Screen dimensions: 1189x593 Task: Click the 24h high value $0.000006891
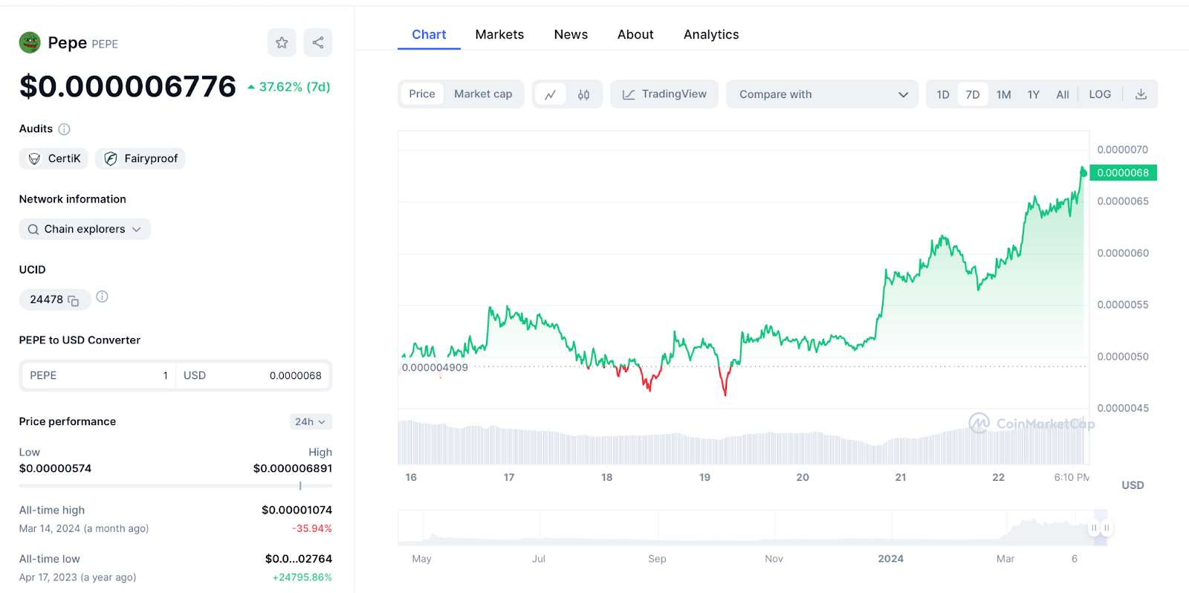[293, 469]
